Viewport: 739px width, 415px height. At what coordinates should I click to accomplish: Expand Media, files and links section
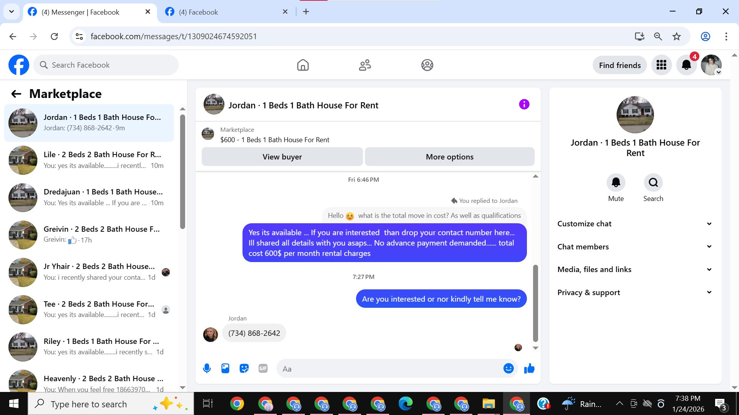[634, 269]
